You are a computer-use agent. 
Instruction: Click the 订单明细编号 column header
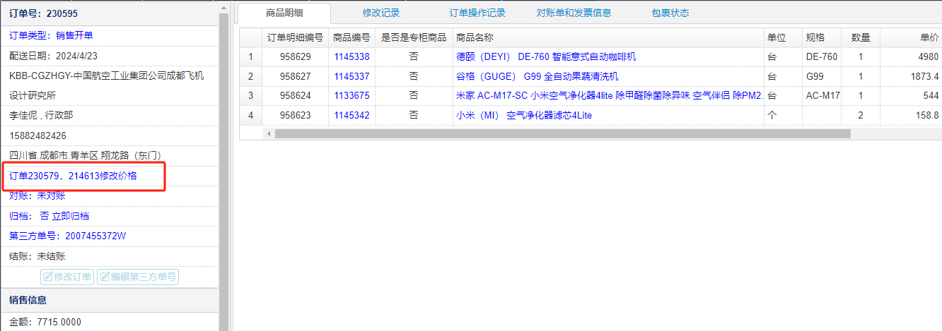[295, 37]
